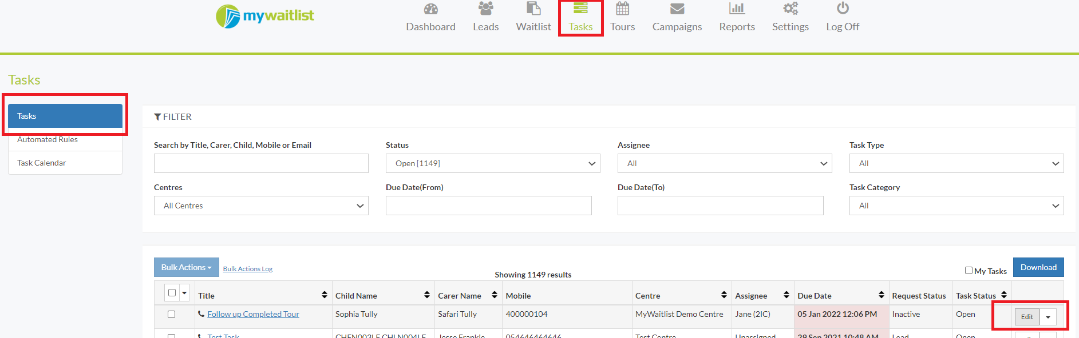
Task: Click Edit for Follow up Completed Tour
Action: (1027, 317)
